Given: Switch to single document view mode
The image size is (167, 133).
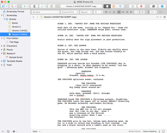Looking at the screenshot, I should [107, 6].
